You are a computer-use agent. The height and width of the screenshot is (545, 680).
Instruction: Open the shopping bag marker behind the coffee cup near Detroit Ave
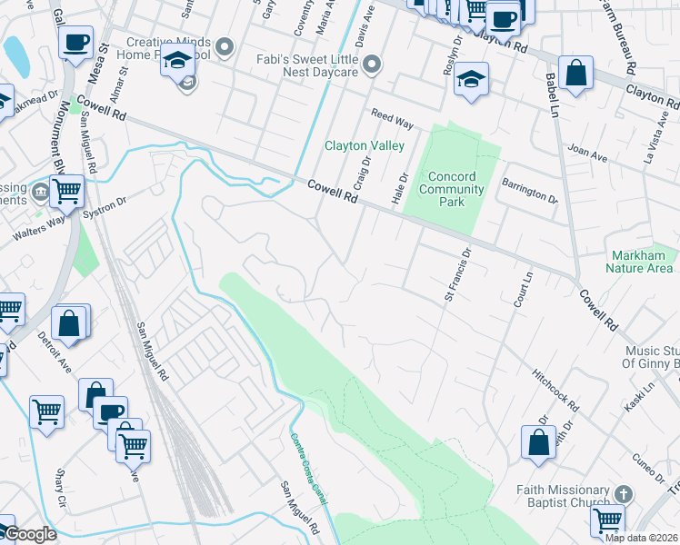94,394
